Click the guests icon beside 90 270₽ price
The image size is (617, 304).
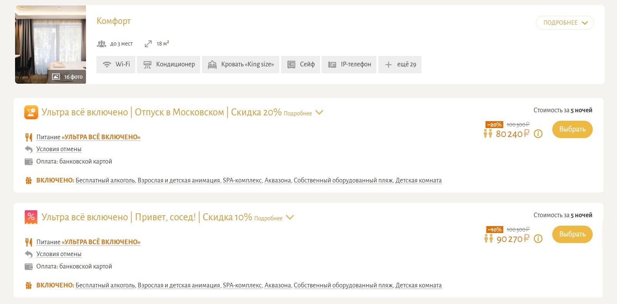click(489, 238)
